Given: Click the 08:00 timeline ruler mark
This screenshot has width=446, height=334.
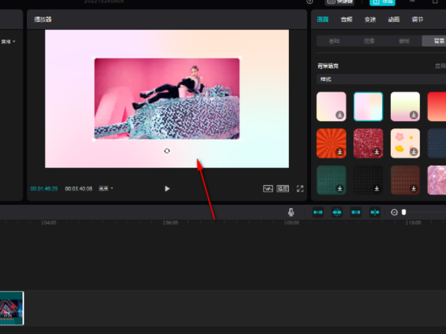Looking at the screenshot, I should click(293, 223).
